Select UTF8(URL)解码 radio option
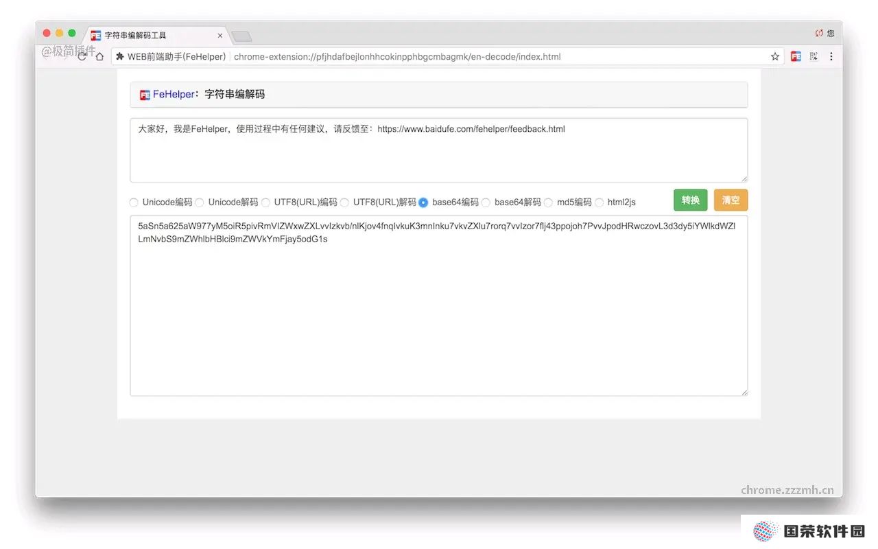The width and height of the screenshot is (878, 549). pos(344,202)
